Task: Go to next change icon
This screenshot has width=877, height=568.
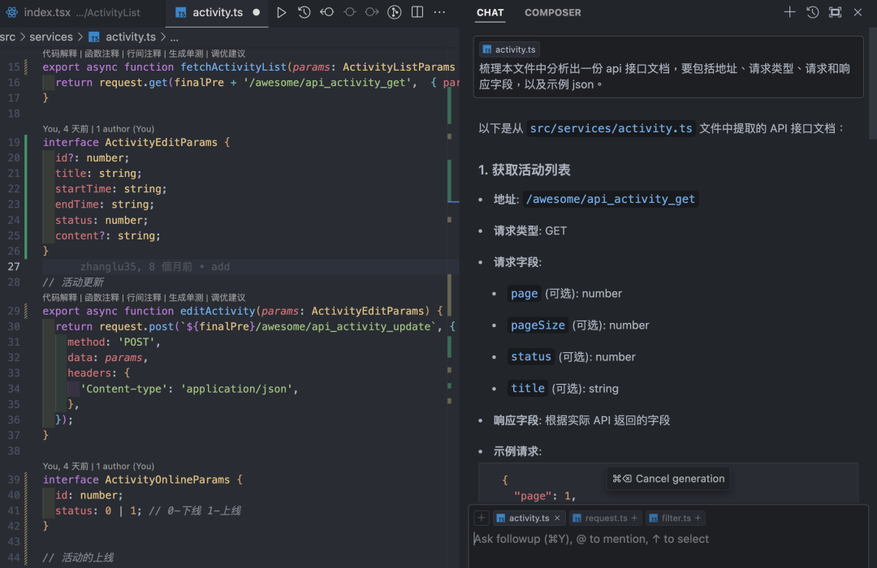Action: point(372,12)
